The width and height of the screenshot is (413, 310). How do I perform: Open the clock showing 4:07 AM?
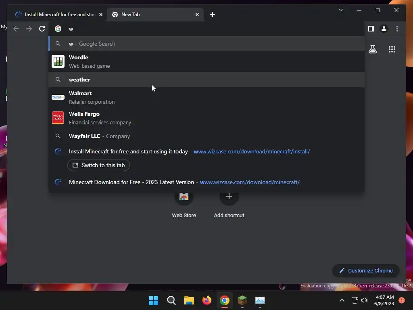pyautogui.click(x=384, y=300)
